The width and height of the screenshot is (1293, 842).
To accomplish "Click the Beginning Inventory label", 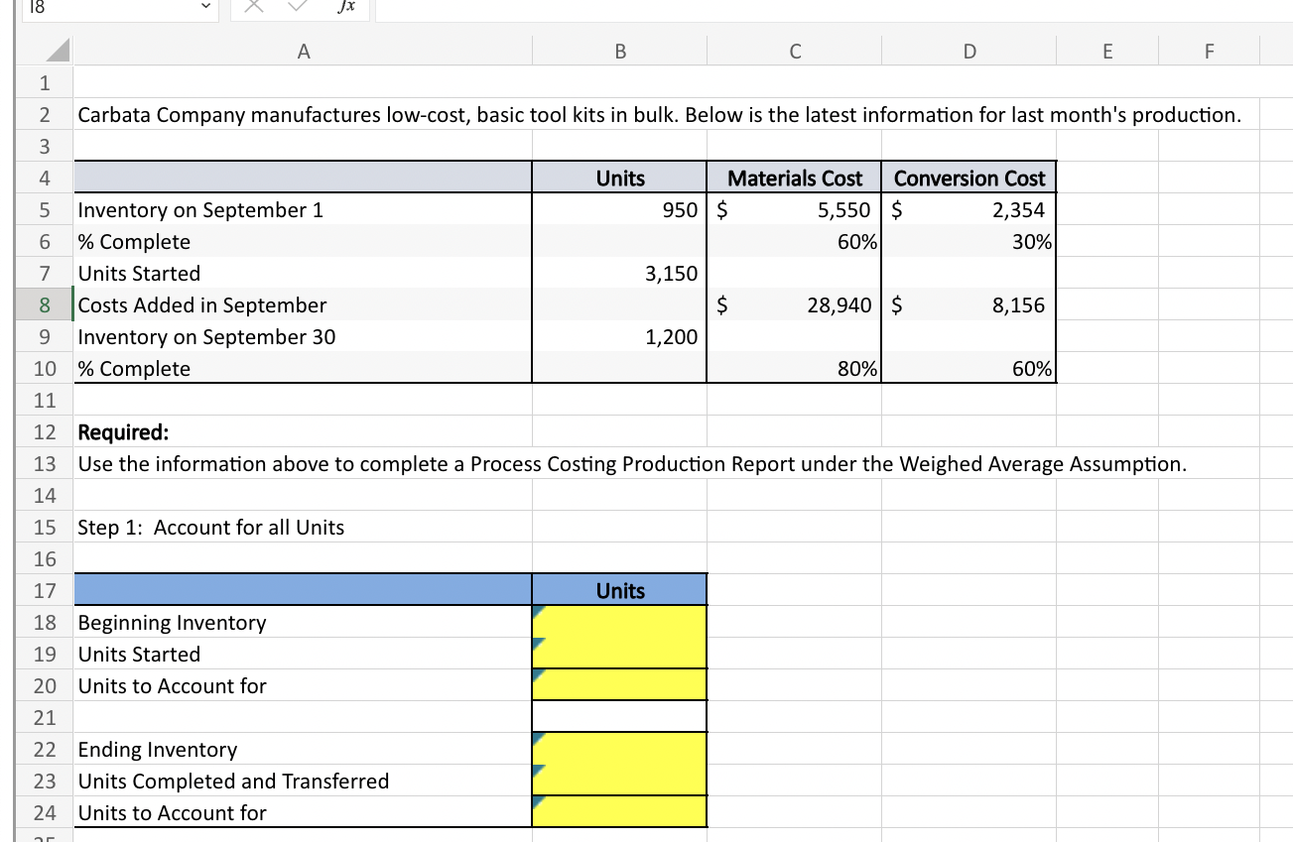I will click(x=172, y=622).
